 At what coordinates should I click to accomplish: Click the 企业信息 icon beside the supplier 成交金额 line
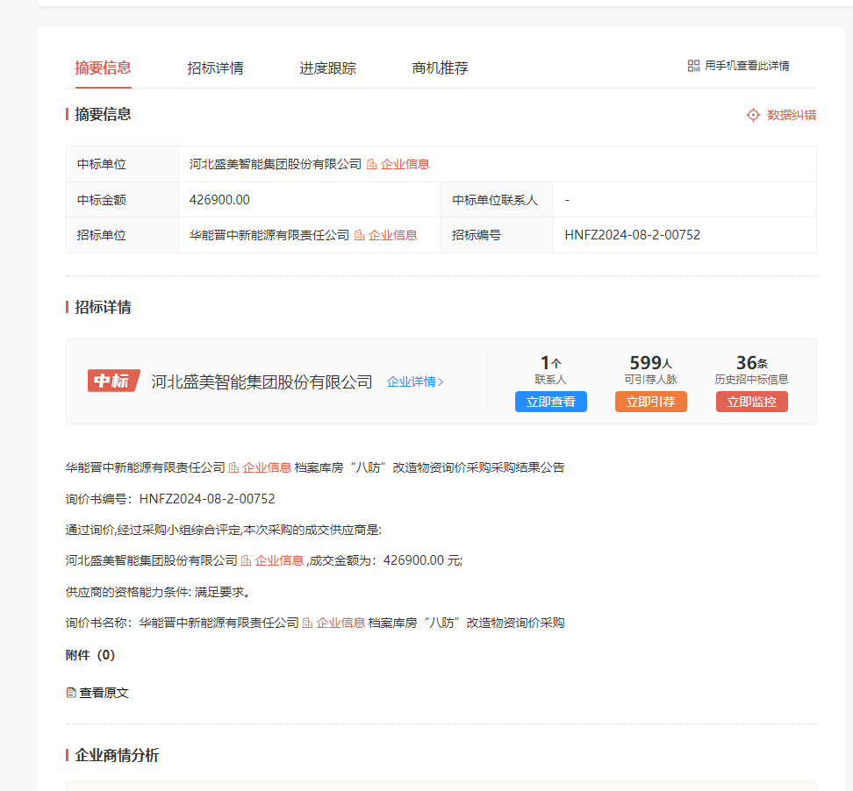coord(245,559)
